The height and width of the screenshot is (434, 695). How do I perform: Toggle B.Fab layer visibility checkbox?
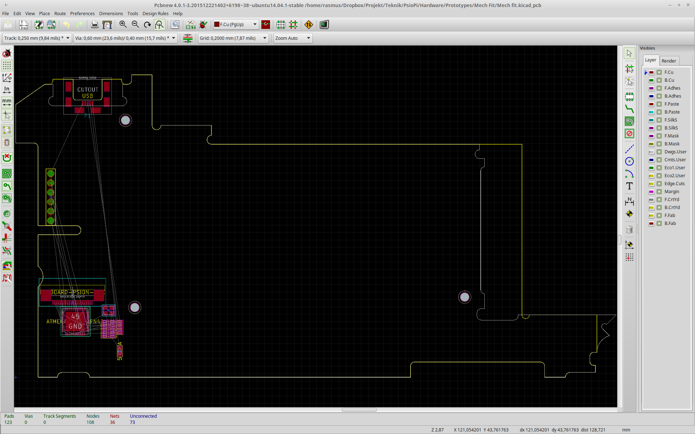tap(659, 224)
